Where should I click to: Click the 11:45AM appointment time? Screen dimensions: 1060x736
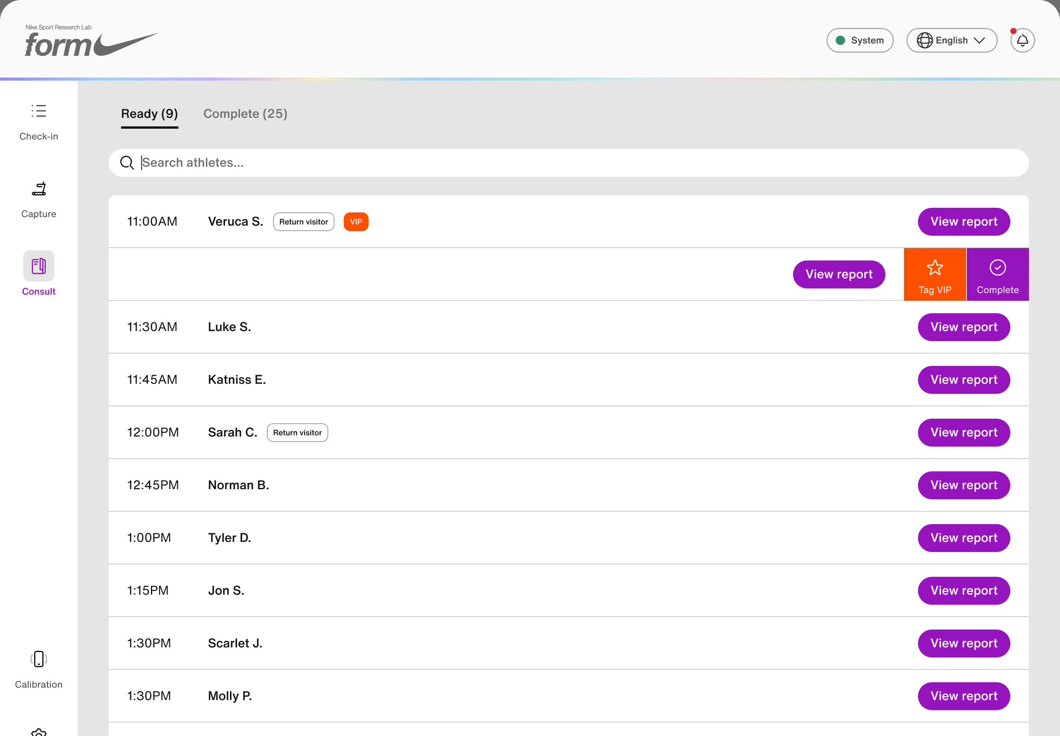pos(152,380)
